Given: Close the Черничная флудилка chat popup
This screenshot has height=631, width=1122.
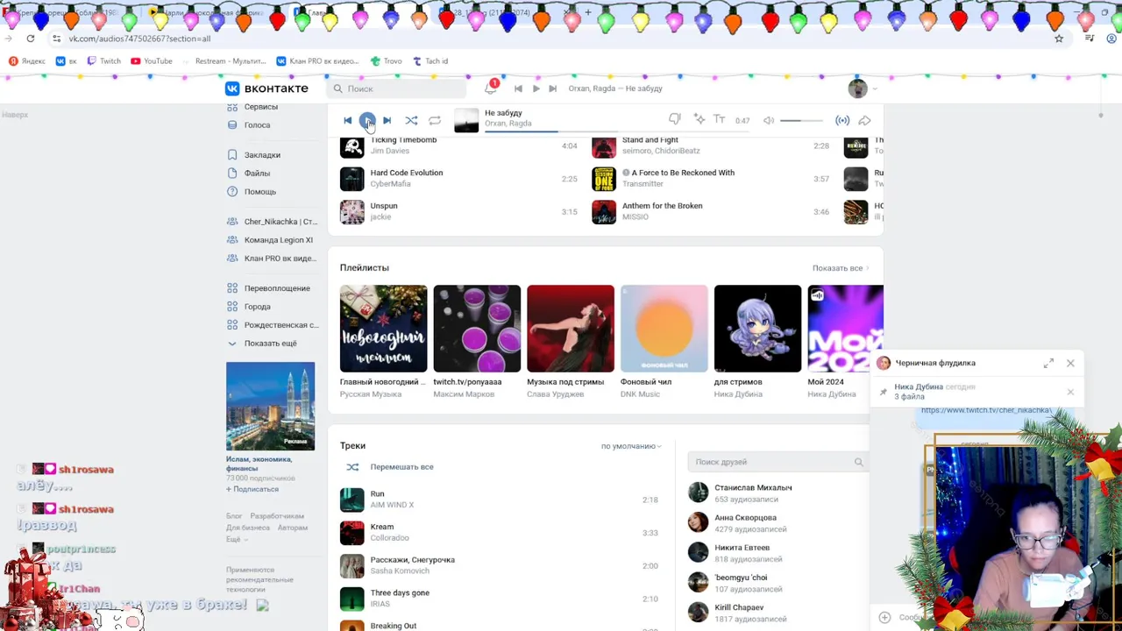Looking at the screenshot, I should (1070, 363).
